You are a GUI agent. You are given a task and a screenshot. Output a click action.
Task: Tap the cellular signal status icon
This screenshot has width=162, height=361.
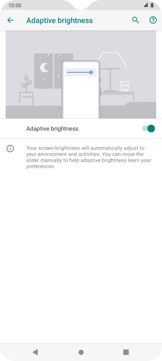point(145,5)
